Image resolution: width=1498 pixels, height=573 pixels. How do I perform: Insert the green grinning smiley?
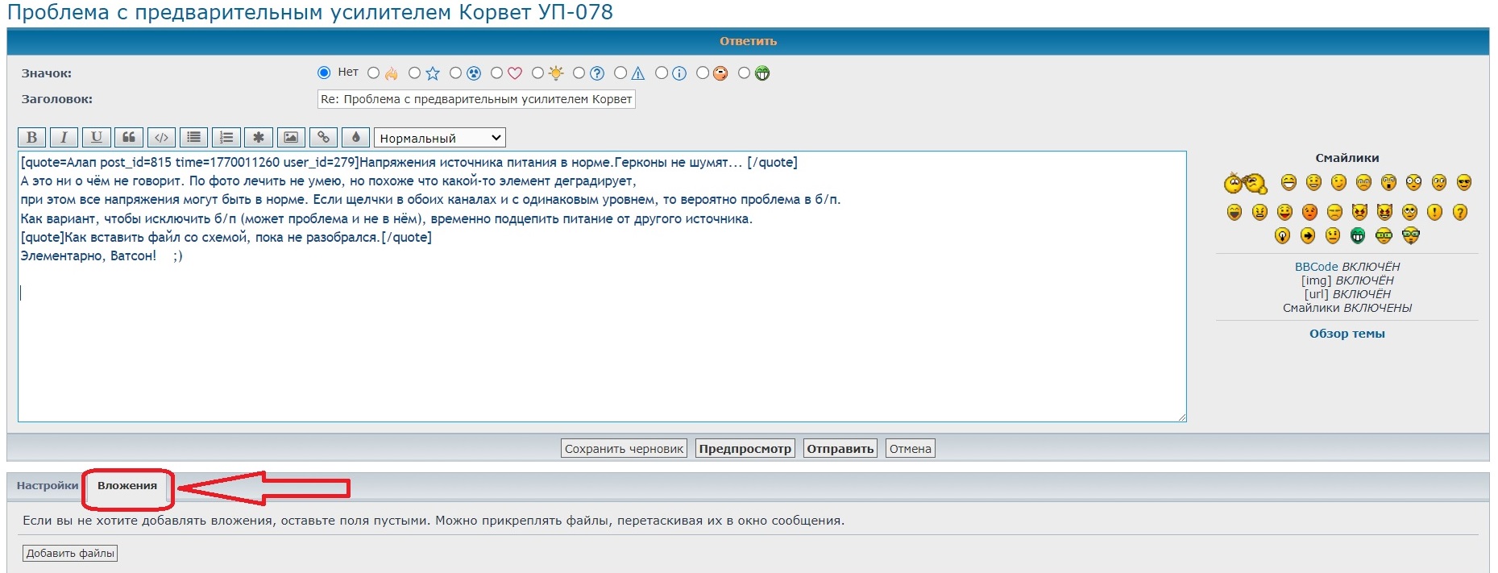click(x=1358, y=235)
